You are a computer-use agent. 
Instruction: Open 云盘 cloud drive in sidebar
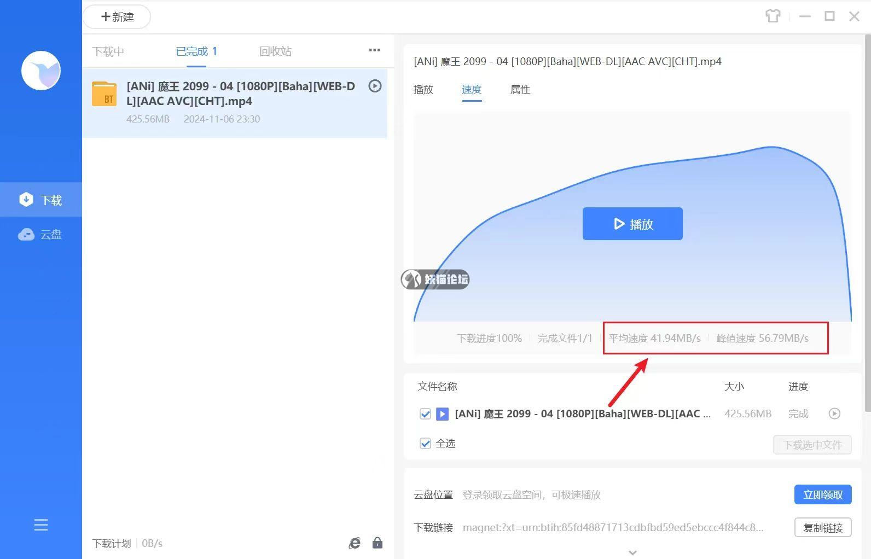pyautogui.click(x=41, y=235)
